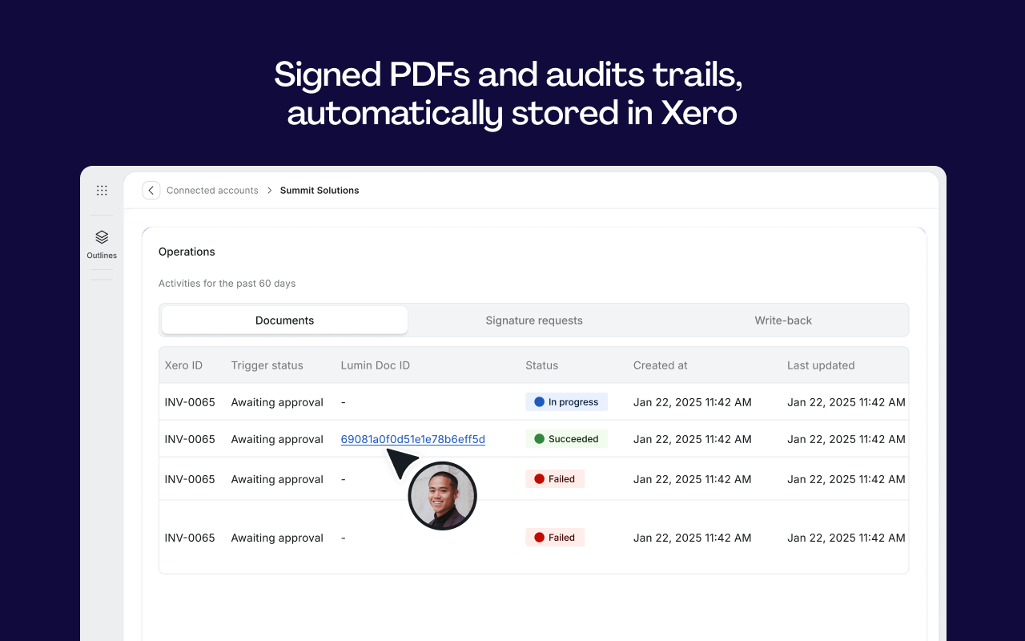The image size is (1025, 641).
Task: Click Awaiting approval in the Succeeded row
Action: tap(277, 439)
